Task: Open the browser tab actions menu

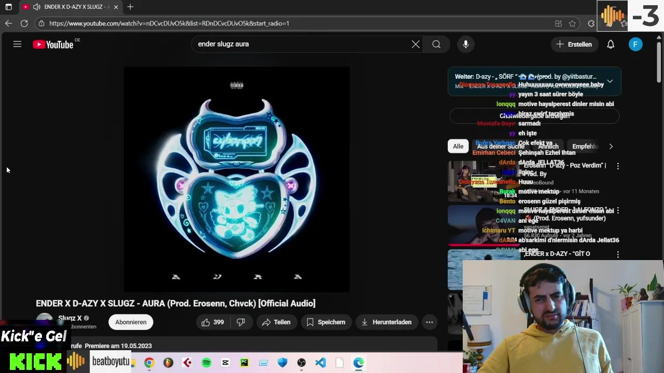Action: pos(8,7)
